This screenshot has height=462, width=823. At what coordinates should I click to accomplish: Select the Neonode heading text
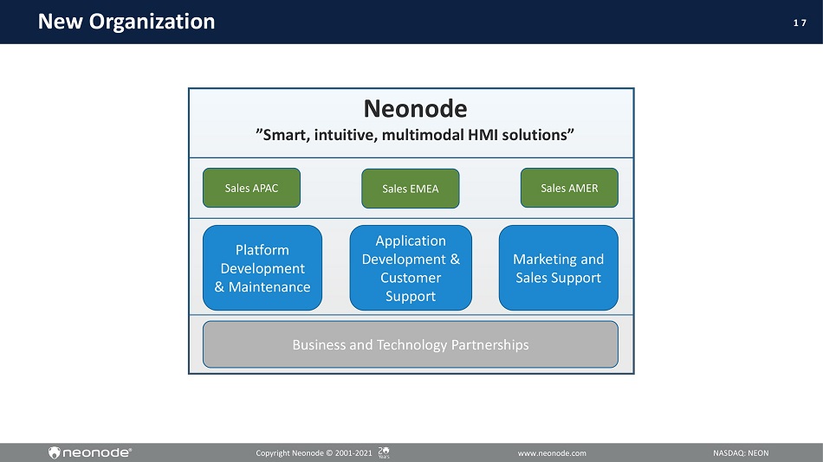pos(415,108)
